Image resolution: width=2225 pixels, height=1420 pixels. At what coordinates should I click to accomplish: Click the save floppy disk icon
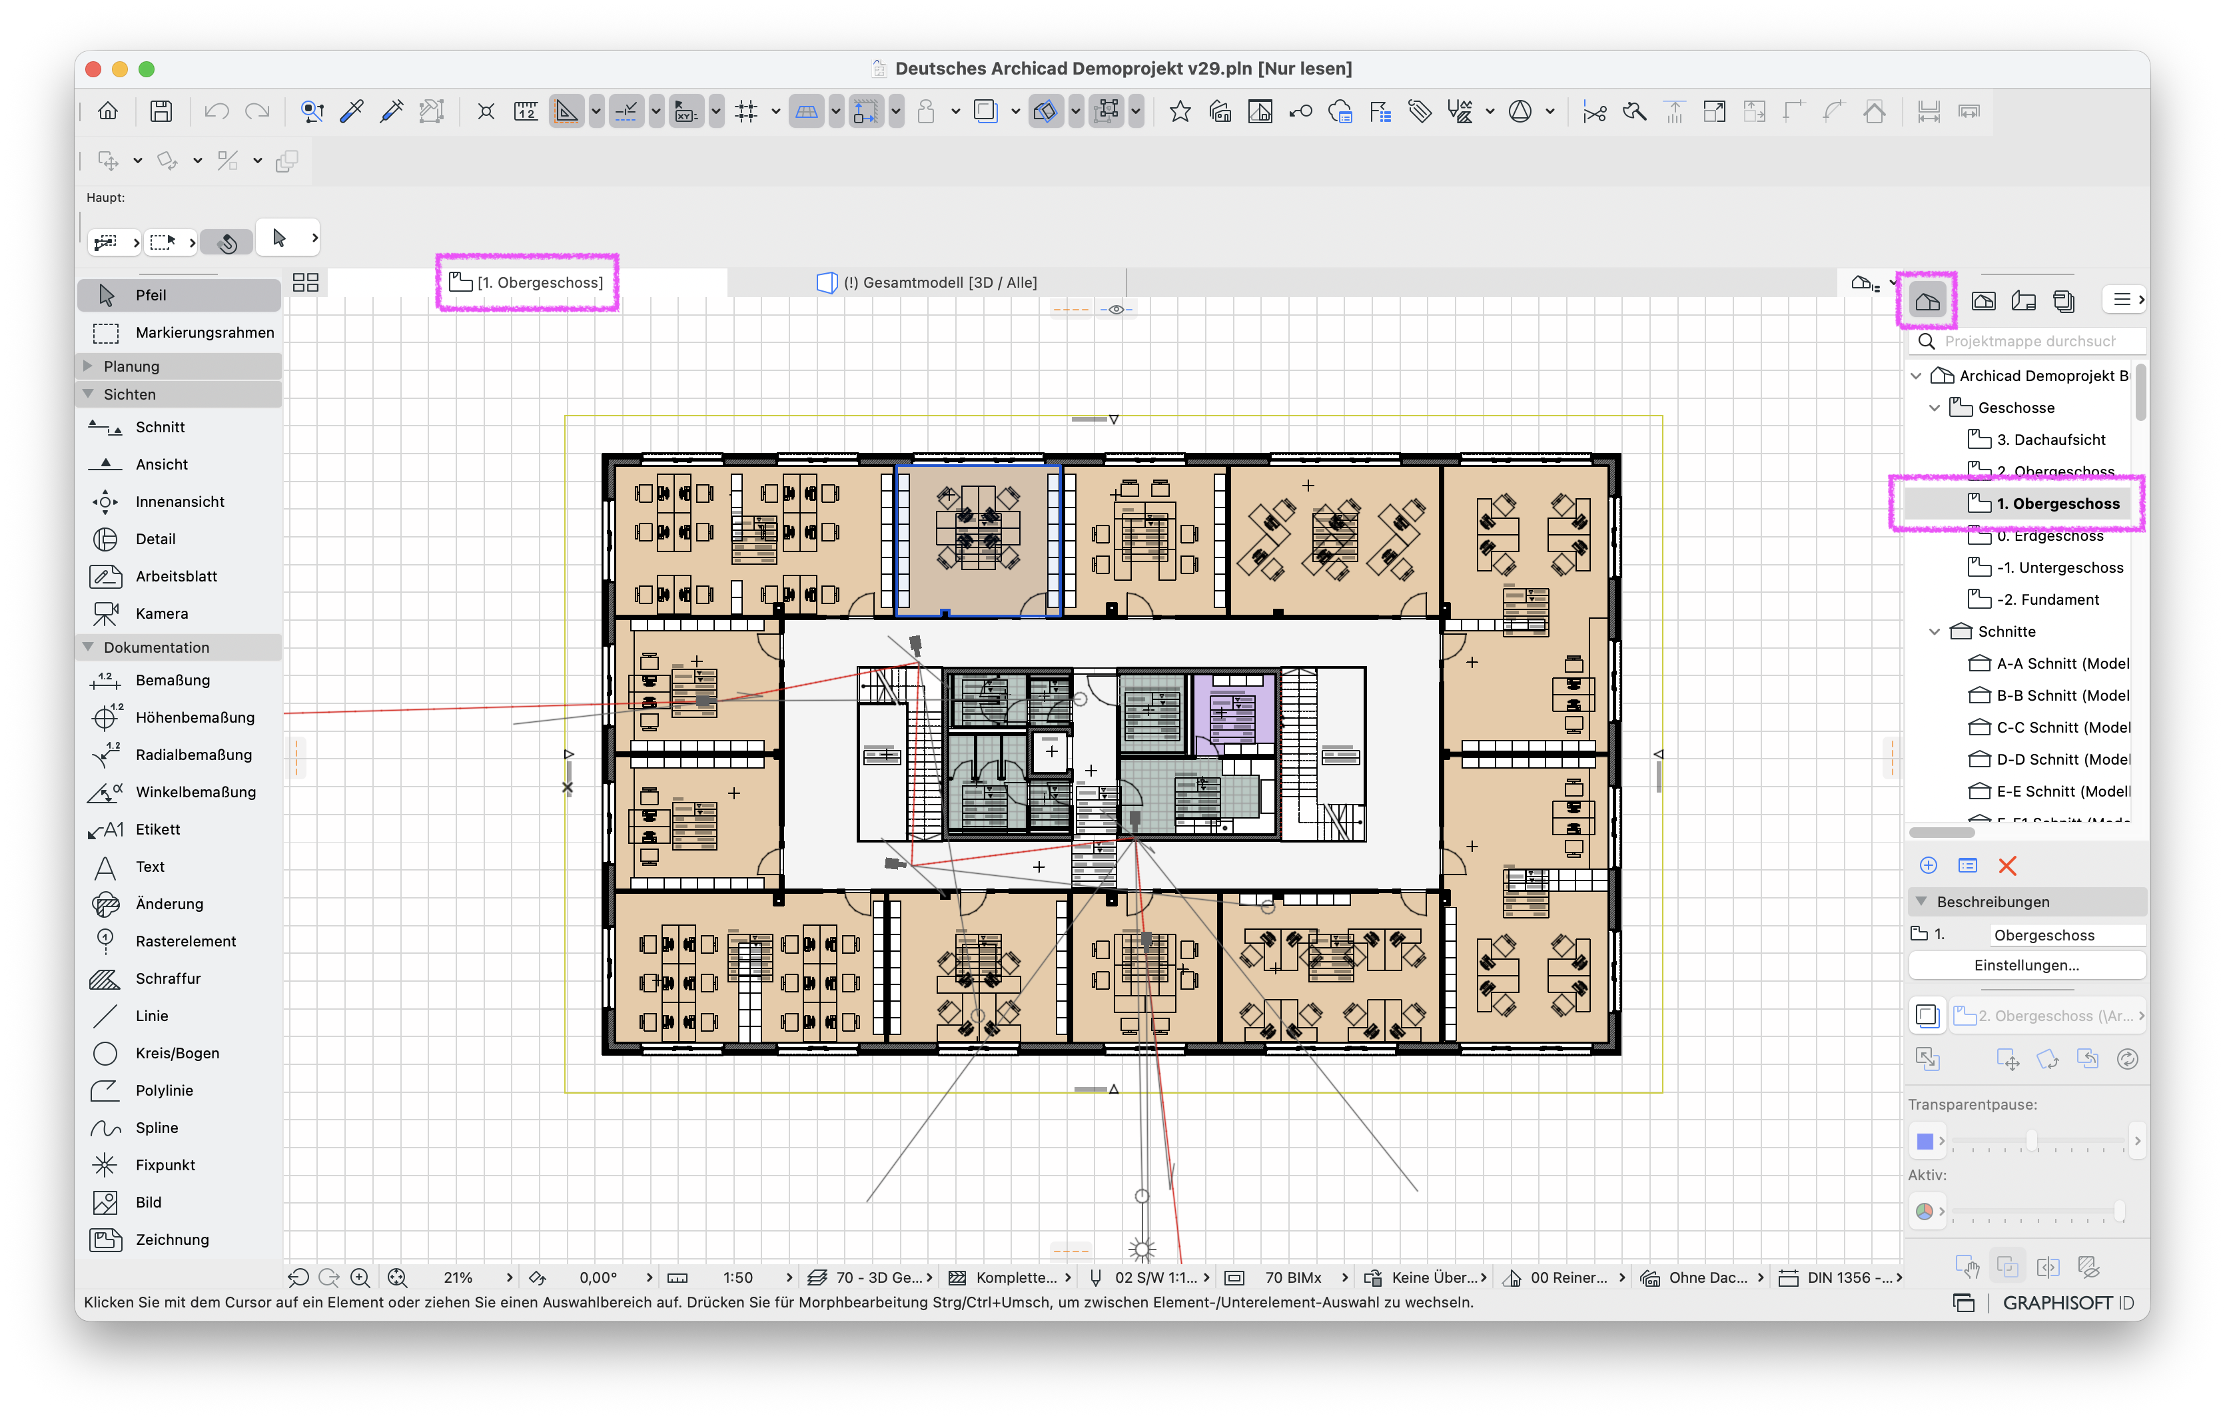[x=161, y=112]
